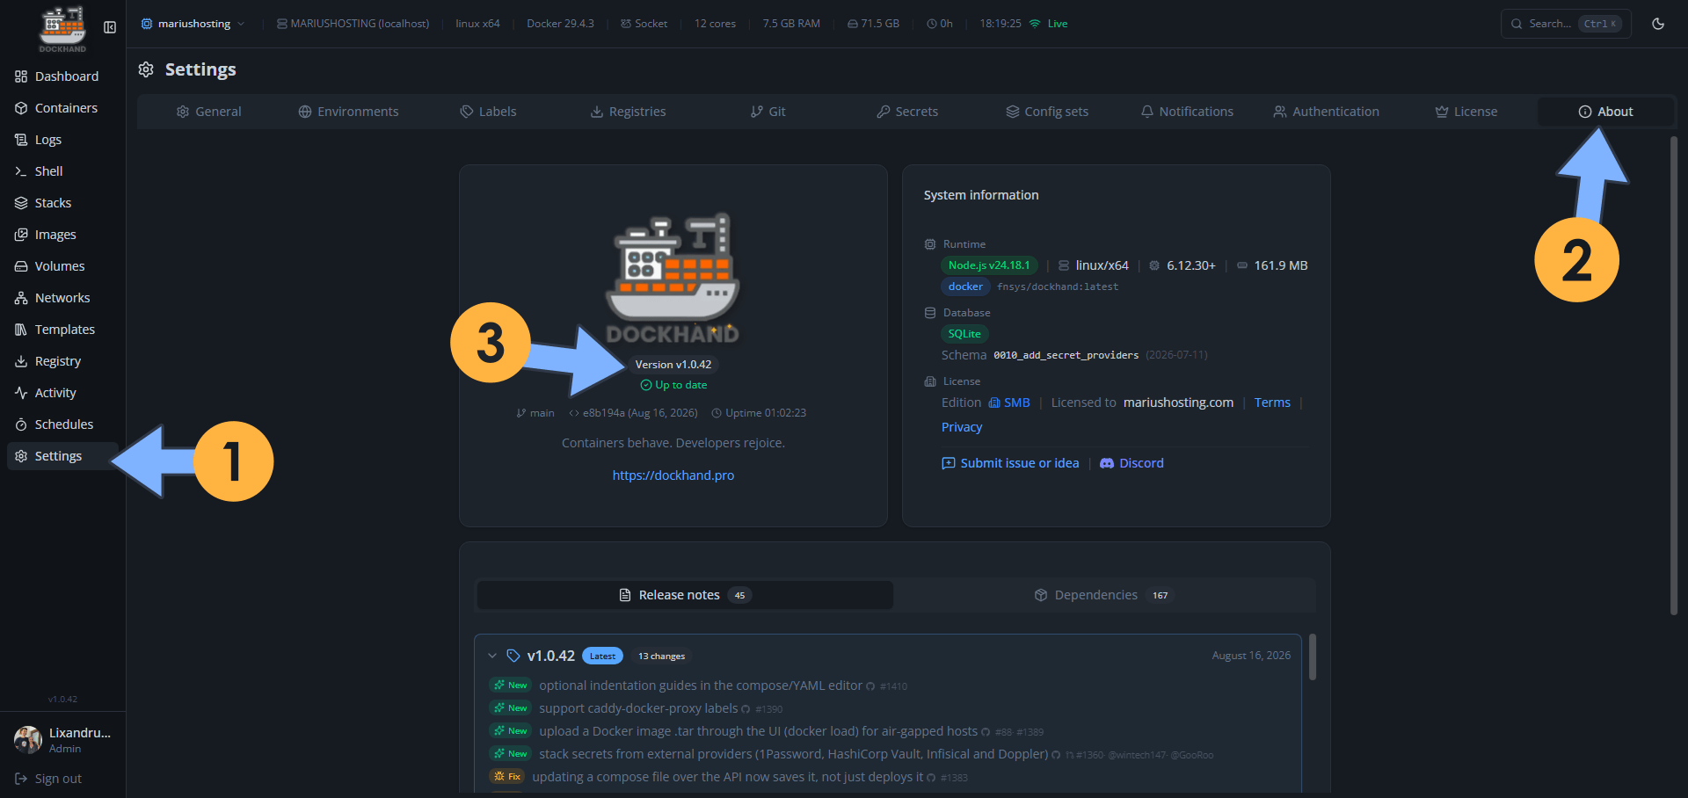Switch to the Notifications tab
This screenshot has width=1688, height=798.
click(1187, 112)
